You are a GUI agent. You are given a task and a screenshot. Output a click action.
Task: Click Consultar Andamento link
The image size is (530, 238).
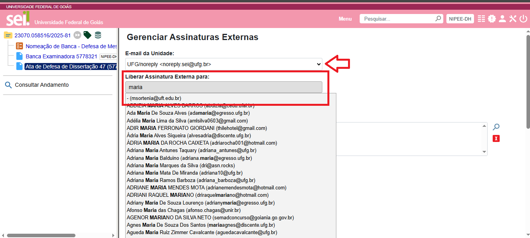[42, 85]
